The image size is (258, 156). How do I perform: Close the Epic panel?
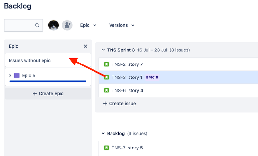tap(85, 46)
